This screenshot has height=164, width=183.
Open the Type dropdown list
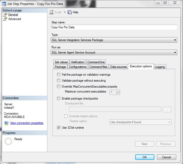114,40
